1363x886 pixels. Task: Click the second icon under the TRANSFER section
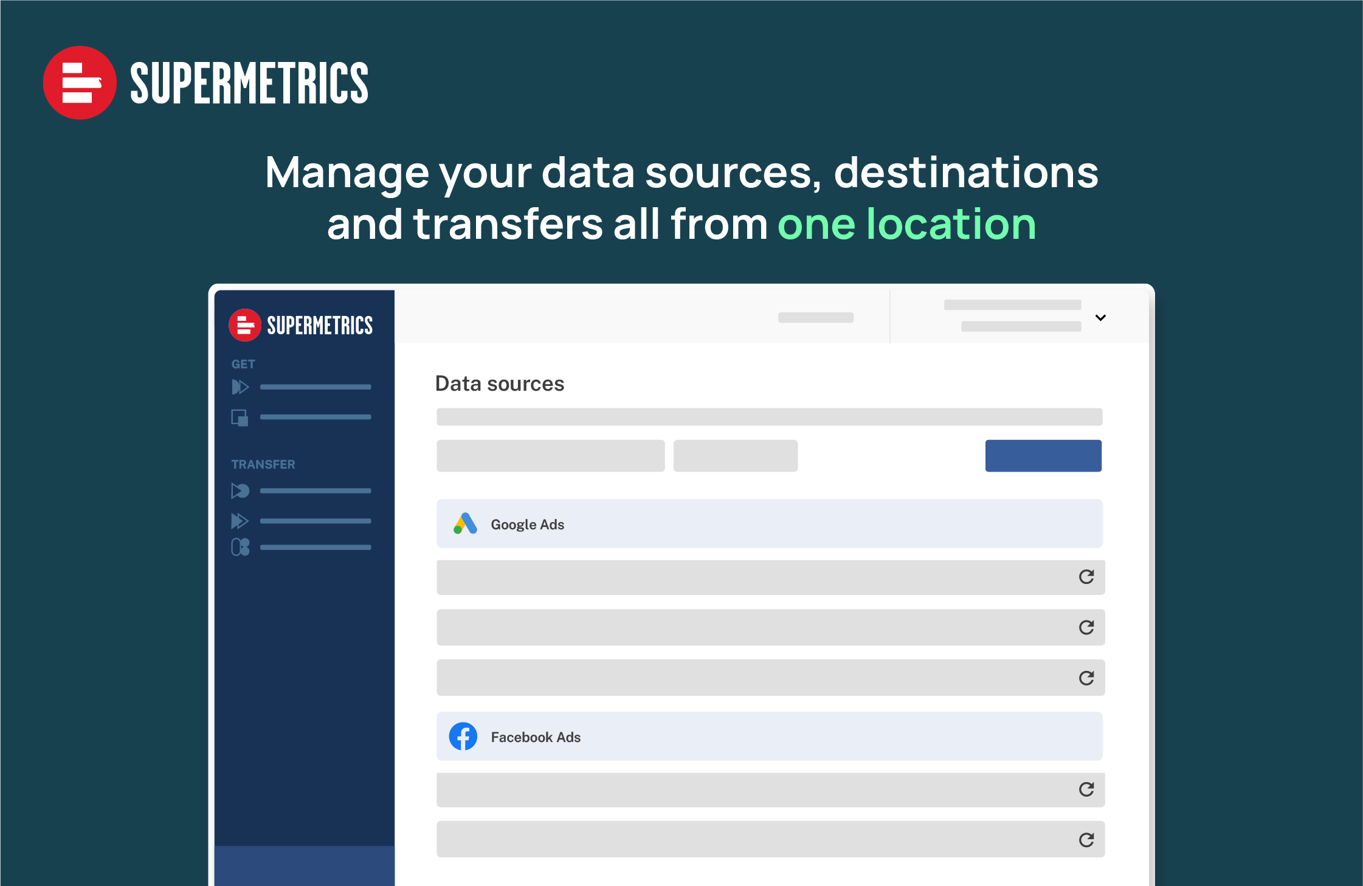[x=240, y=521]
